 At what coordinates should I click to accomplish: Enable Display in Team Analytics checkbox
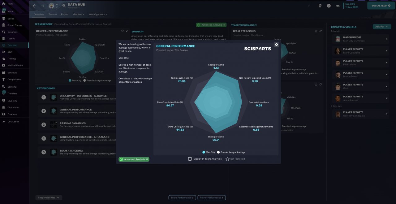190,159
